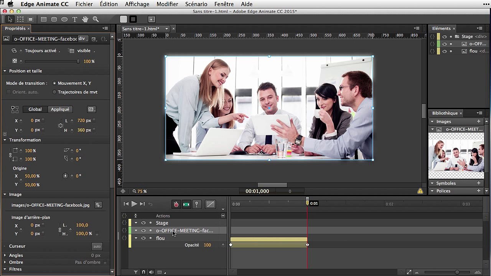The image size is (491, 276).
Task: Open the border color swatch in toolbar
Action: click(x=133, y=19)
